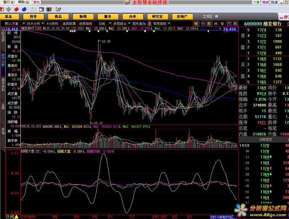289x219 pixels.
Task: Open the 窗口(W) menu
Action: [x=9, y=2]
